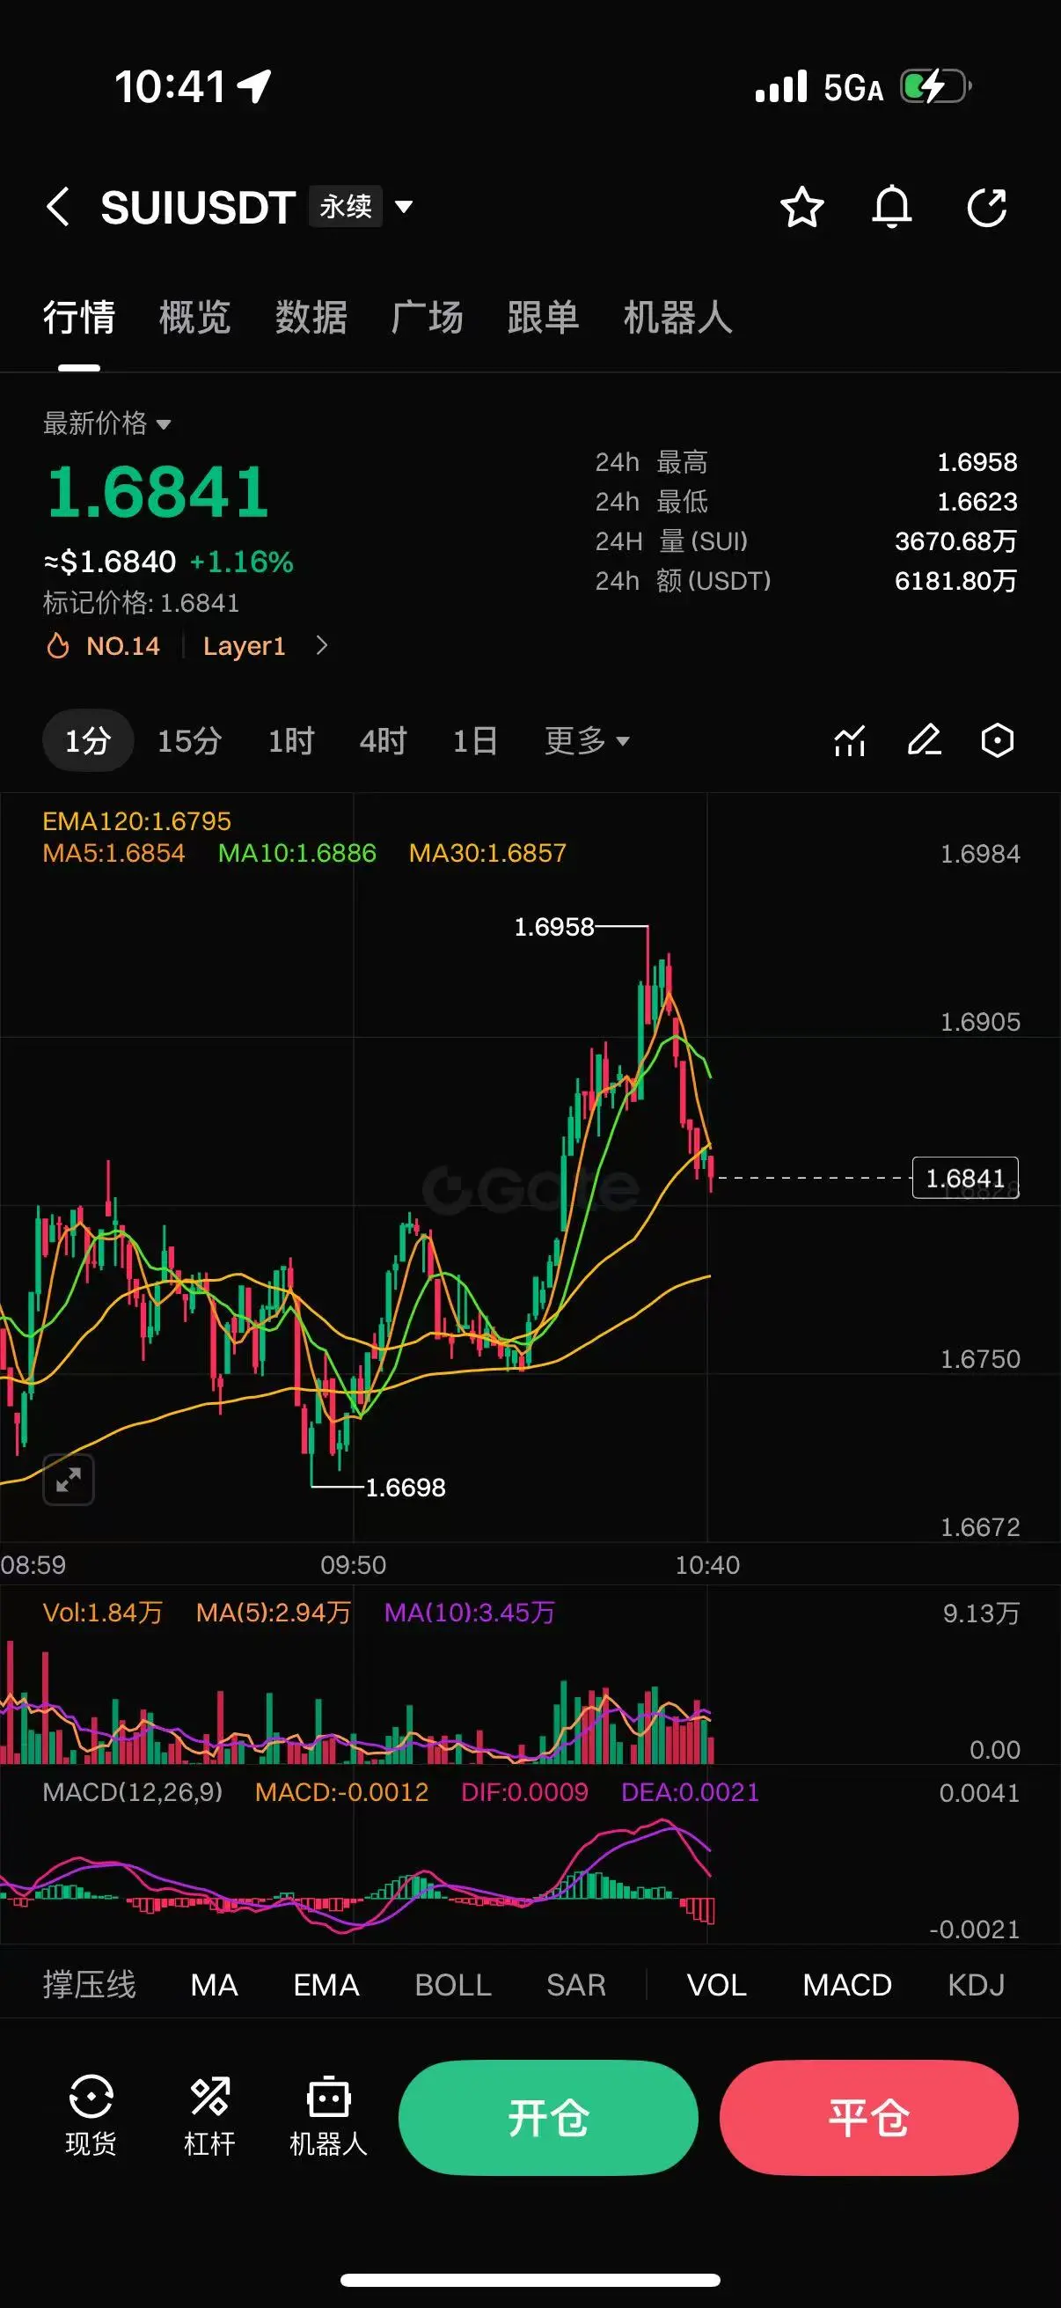Tap Vol:1.84万 volume label

(x=103, y=1613)
